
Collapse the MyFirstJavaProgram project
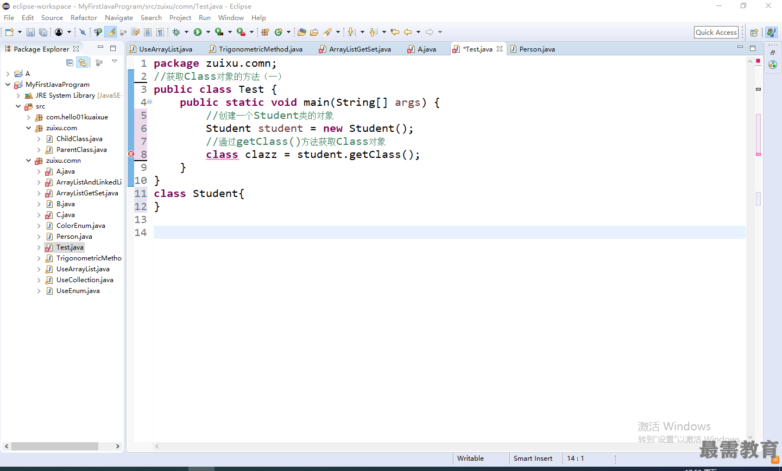8,84
